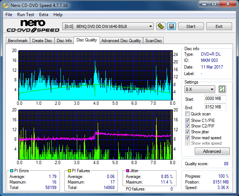The height and width of the screenshot is (196, 239).
Task: Click the Start MB input field
Action: click(x=215, y=99)
